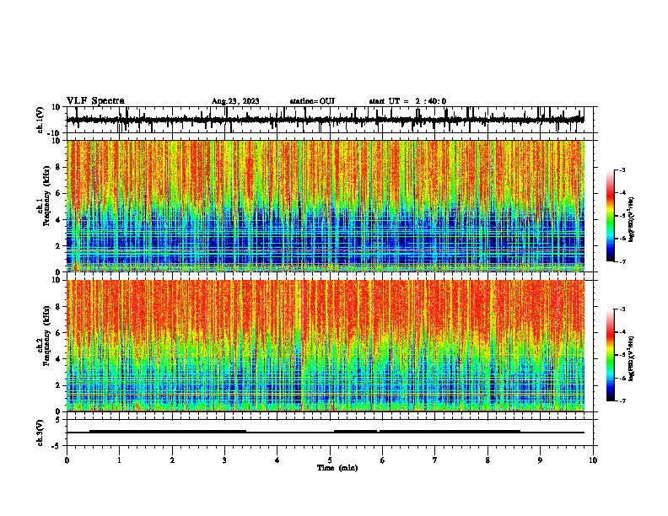Click the '8' kHz tick of ch.2 spectrogram
668x516 pixels.
coord(58,307)
